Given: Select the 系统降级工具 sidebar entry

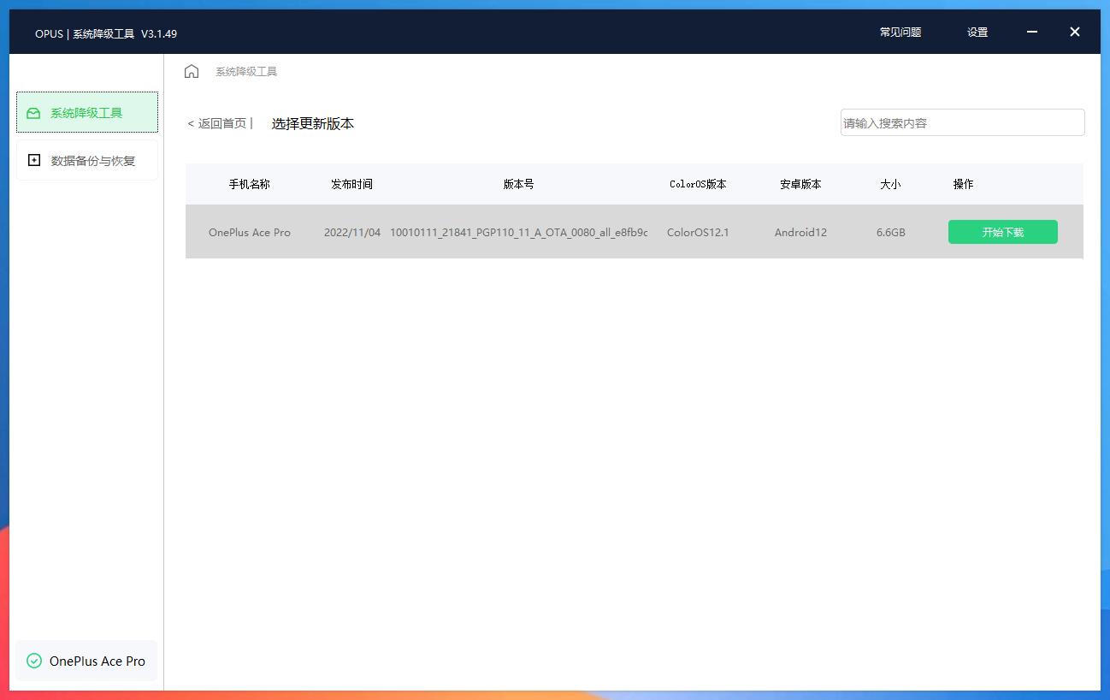Looking at the screenshot, I should [x=86, y=112].
